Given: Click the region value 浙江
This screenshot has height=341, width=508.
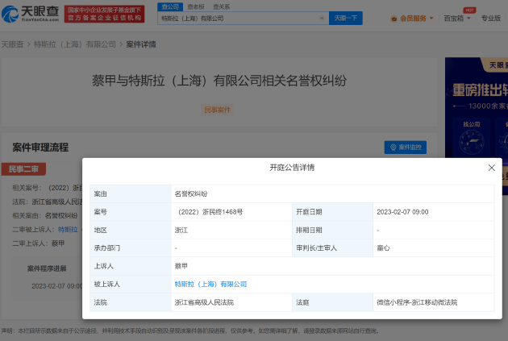Looking at the screenshot, I should 181,230.
